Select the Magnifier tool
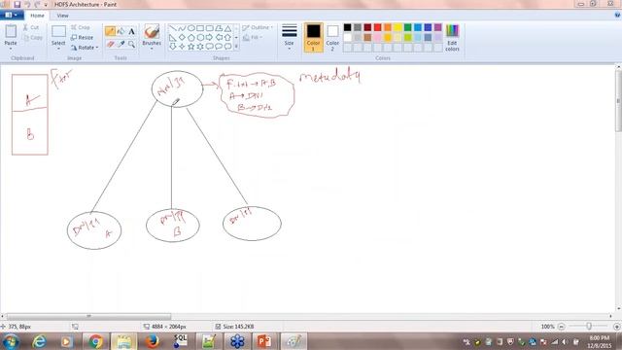 [x=131, y=44]
